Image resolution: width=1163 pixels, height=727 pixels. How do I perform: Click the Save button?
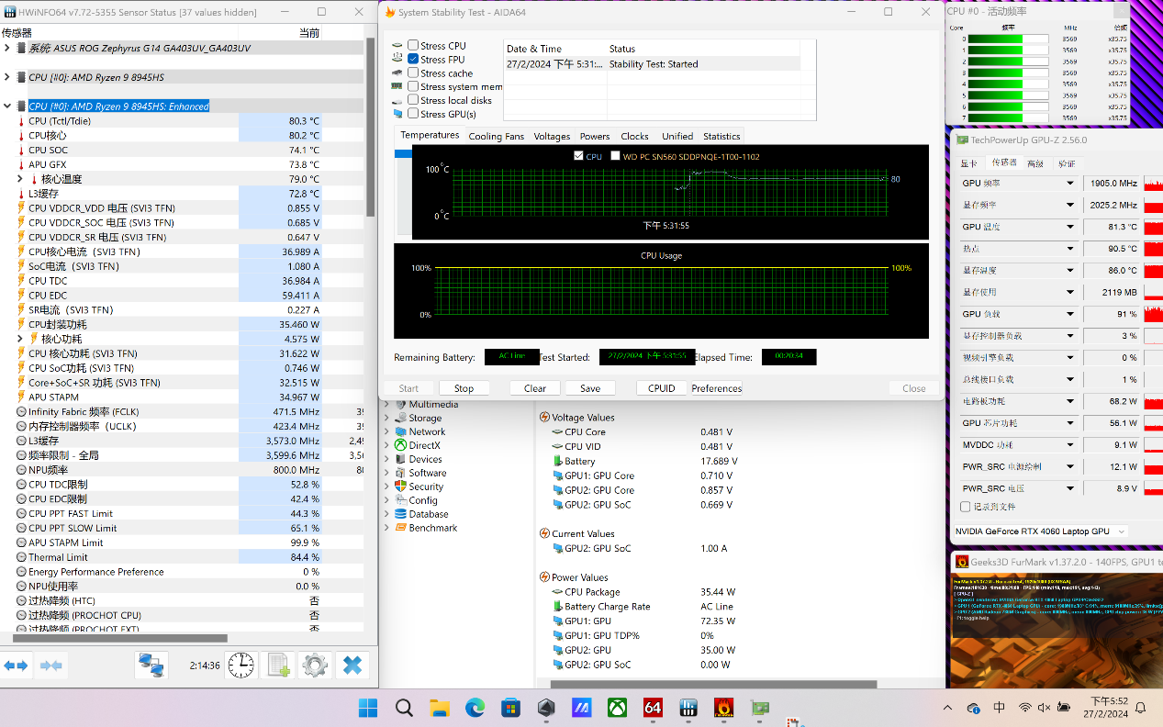click(x=590, y=388)
